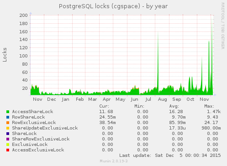Select the AccessShareLock legend label
The image size is (227, 166).
coord(32,112)
